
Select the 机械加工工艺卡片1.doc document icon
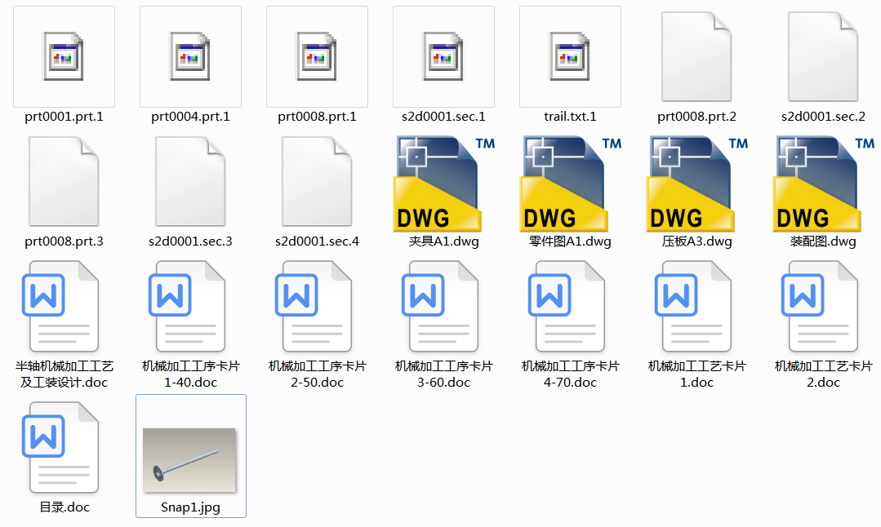[x=692, y=307]
